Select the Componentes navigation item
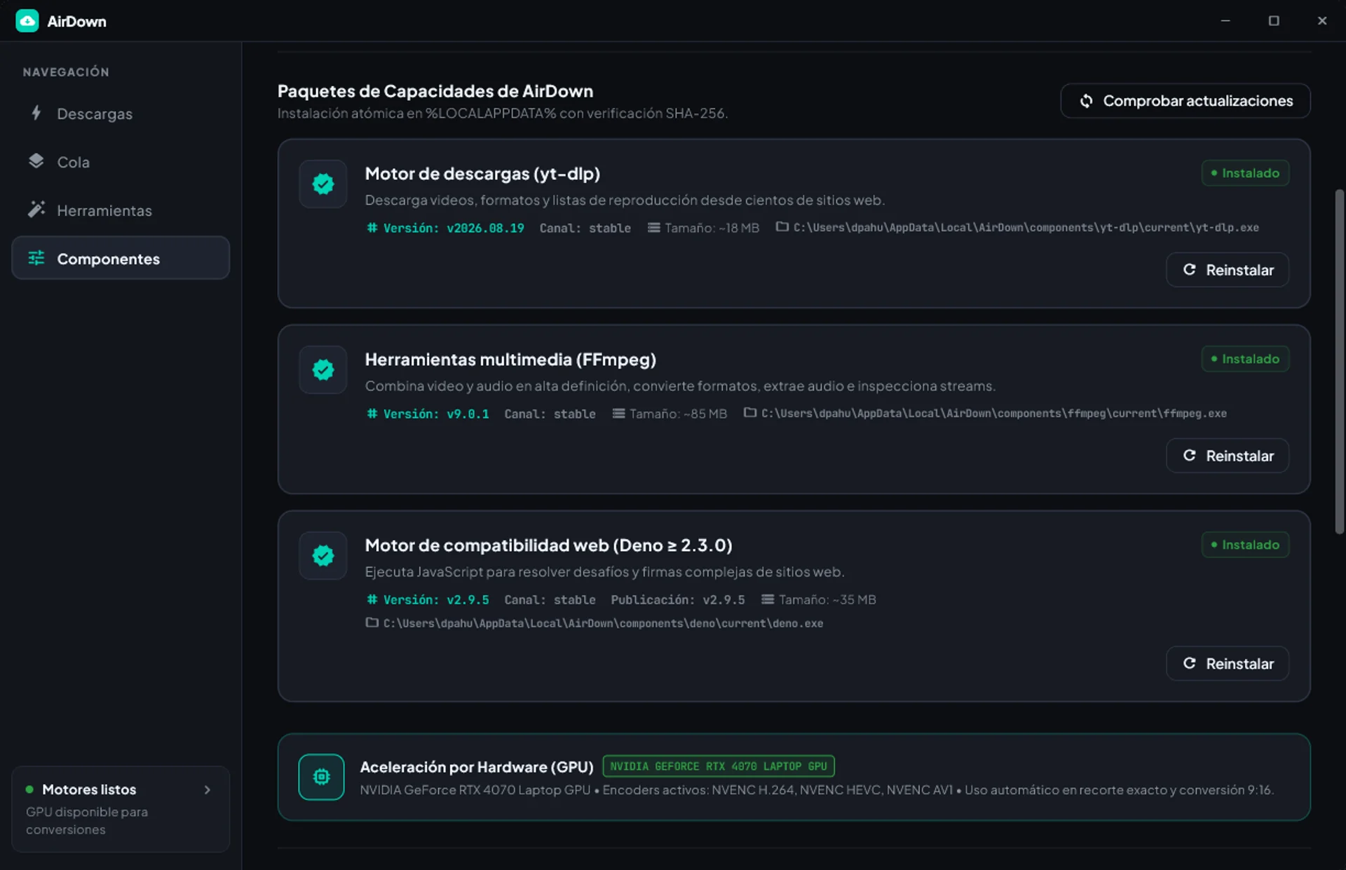Image resolution: width=1346 pixels, height=870 pixels. pos(121,258)
